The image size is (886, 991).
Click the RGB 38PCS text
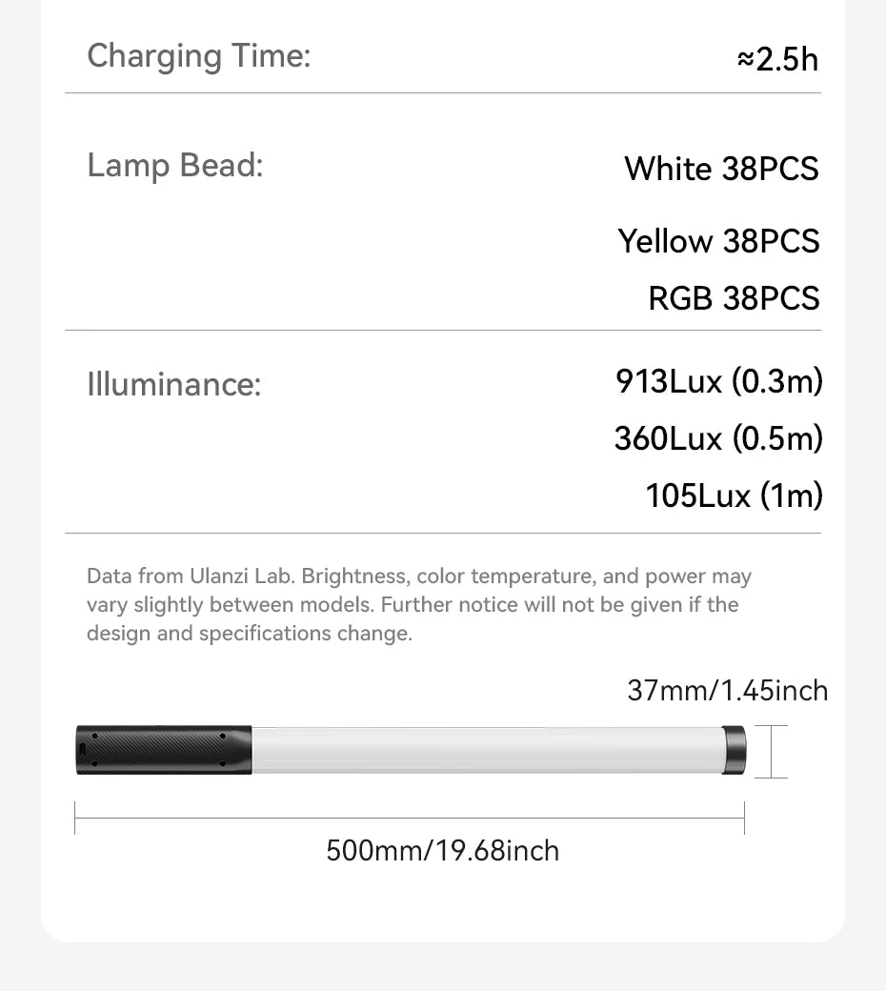click(734, 298)
